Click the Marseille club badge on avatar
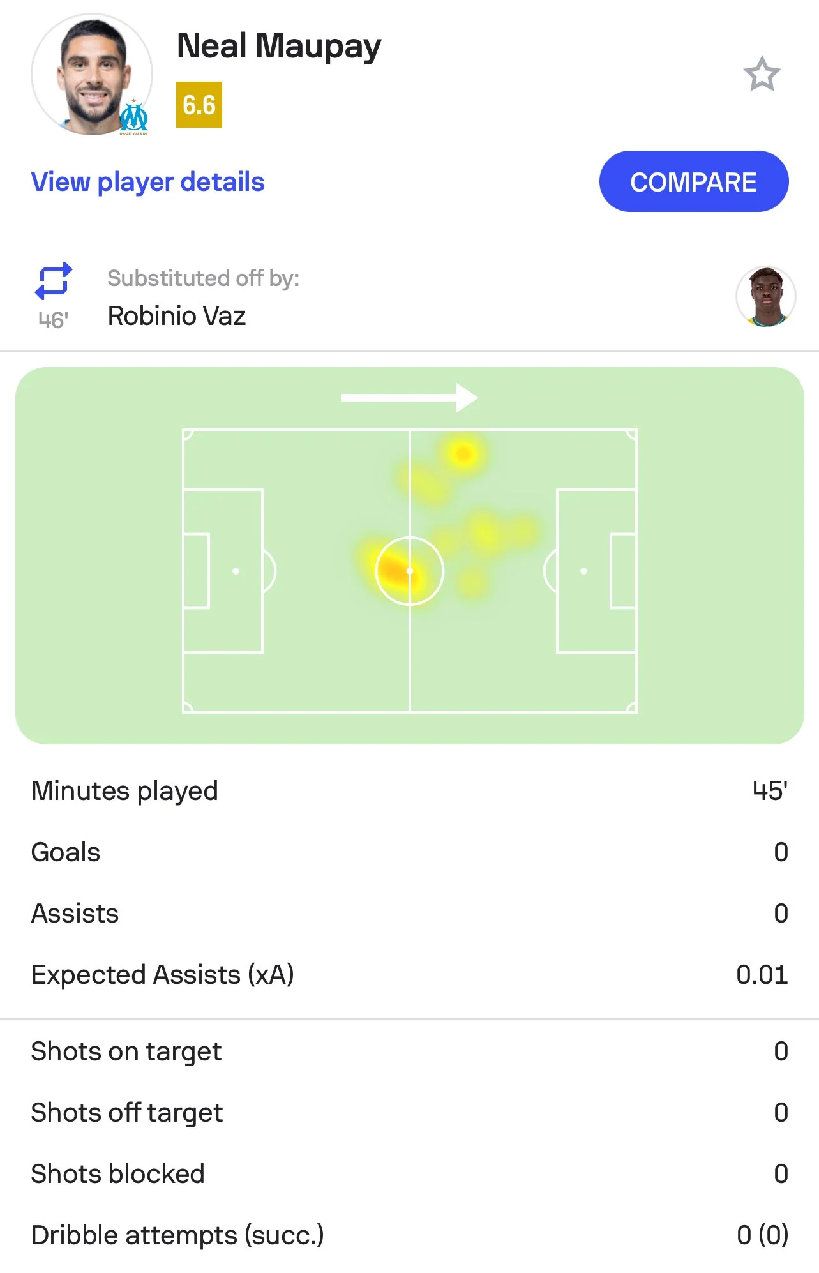 point(135,117)
